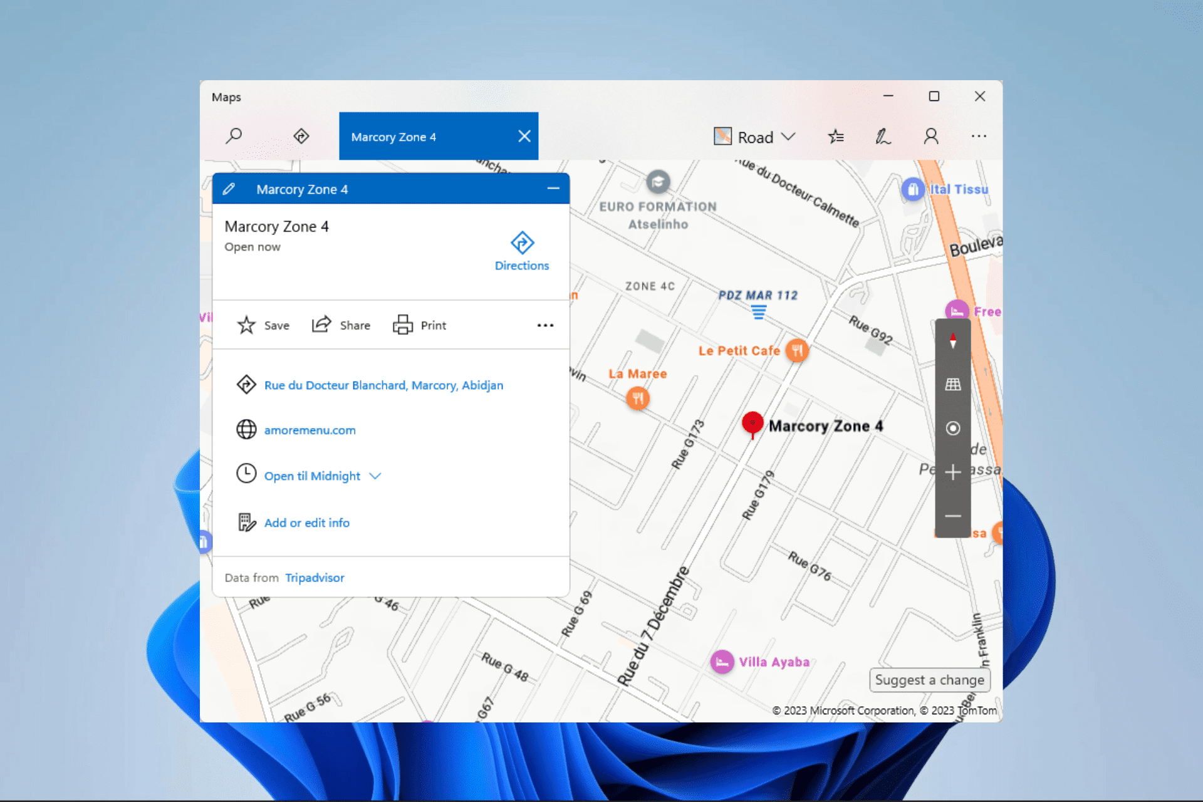Open the amoremenu.com website link
The image size is (1203, 802).
click(310, 430)
